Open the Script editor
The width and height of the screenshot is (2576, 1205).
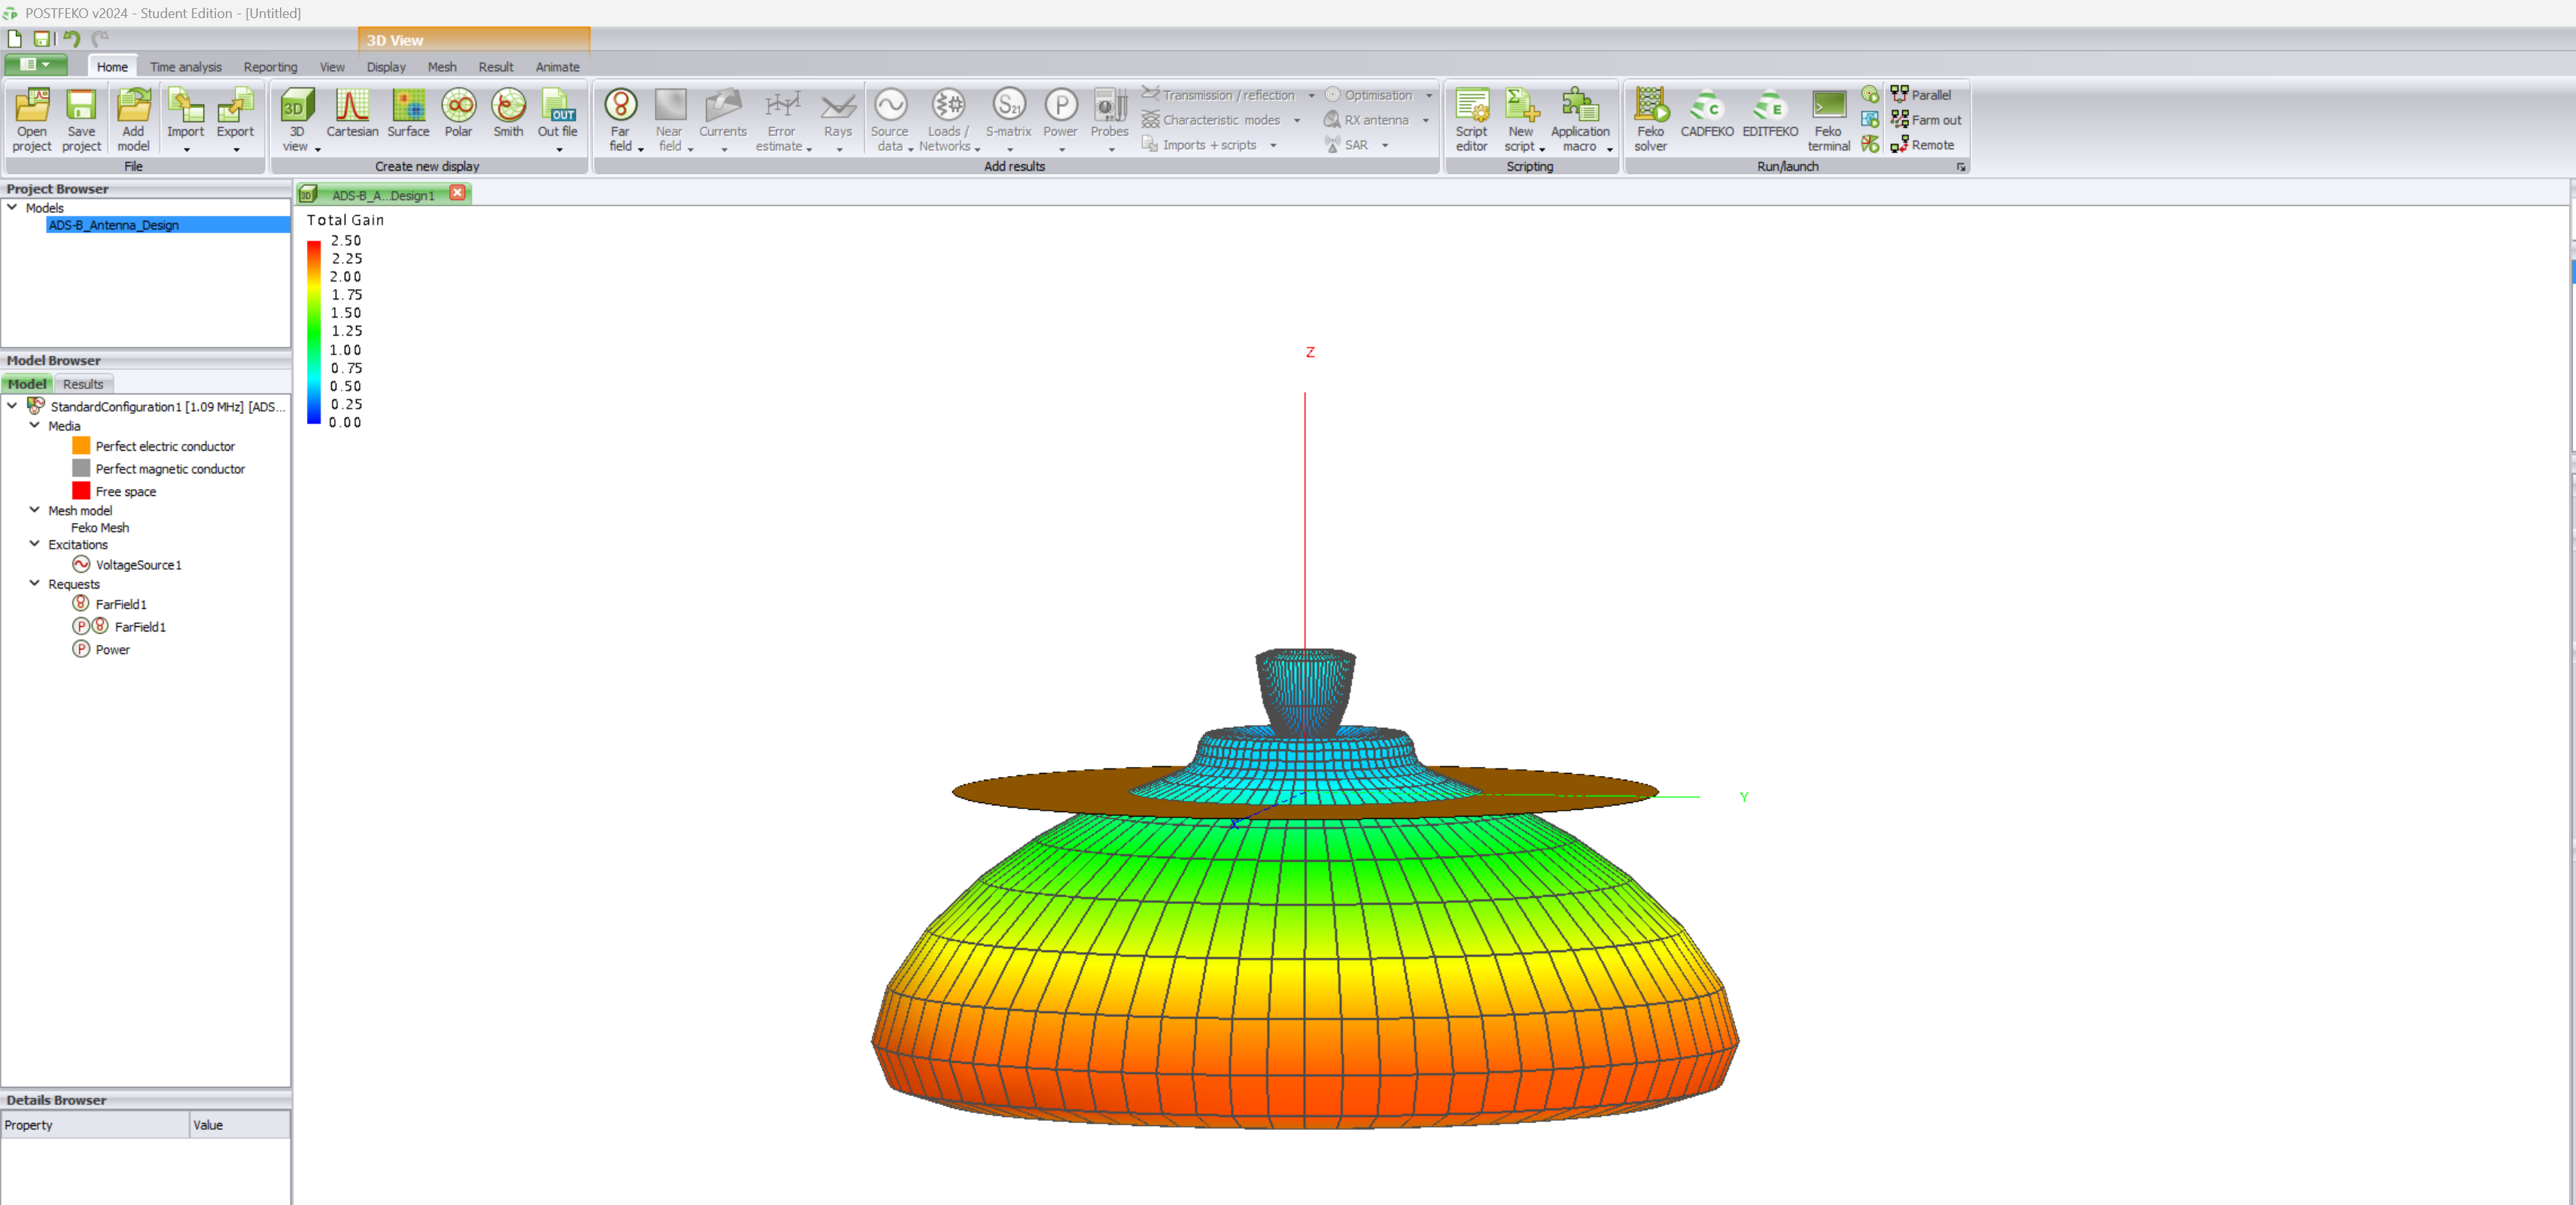coord(1471,119)
